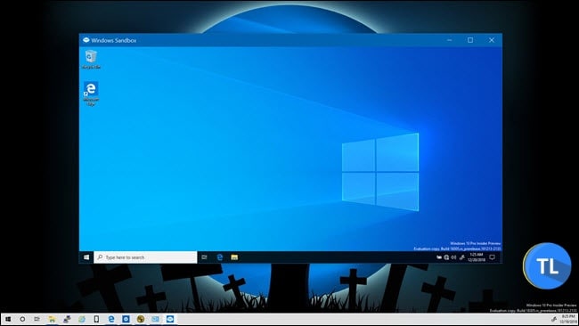Open the host taskbar clock
This screenshot has height=326, width=579.
point(568,319)
